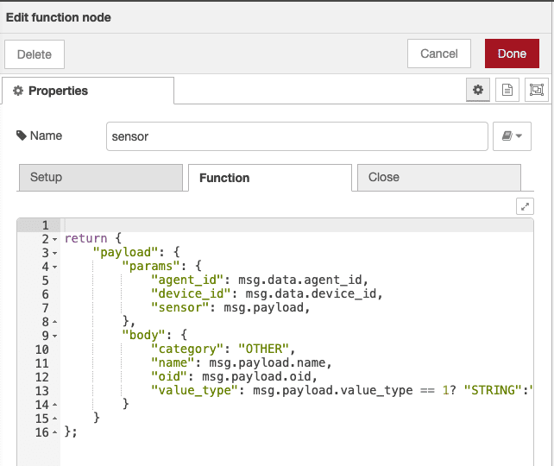Cancel editing the function node
This screenshot has height=466, width=554.
[438, 54]
